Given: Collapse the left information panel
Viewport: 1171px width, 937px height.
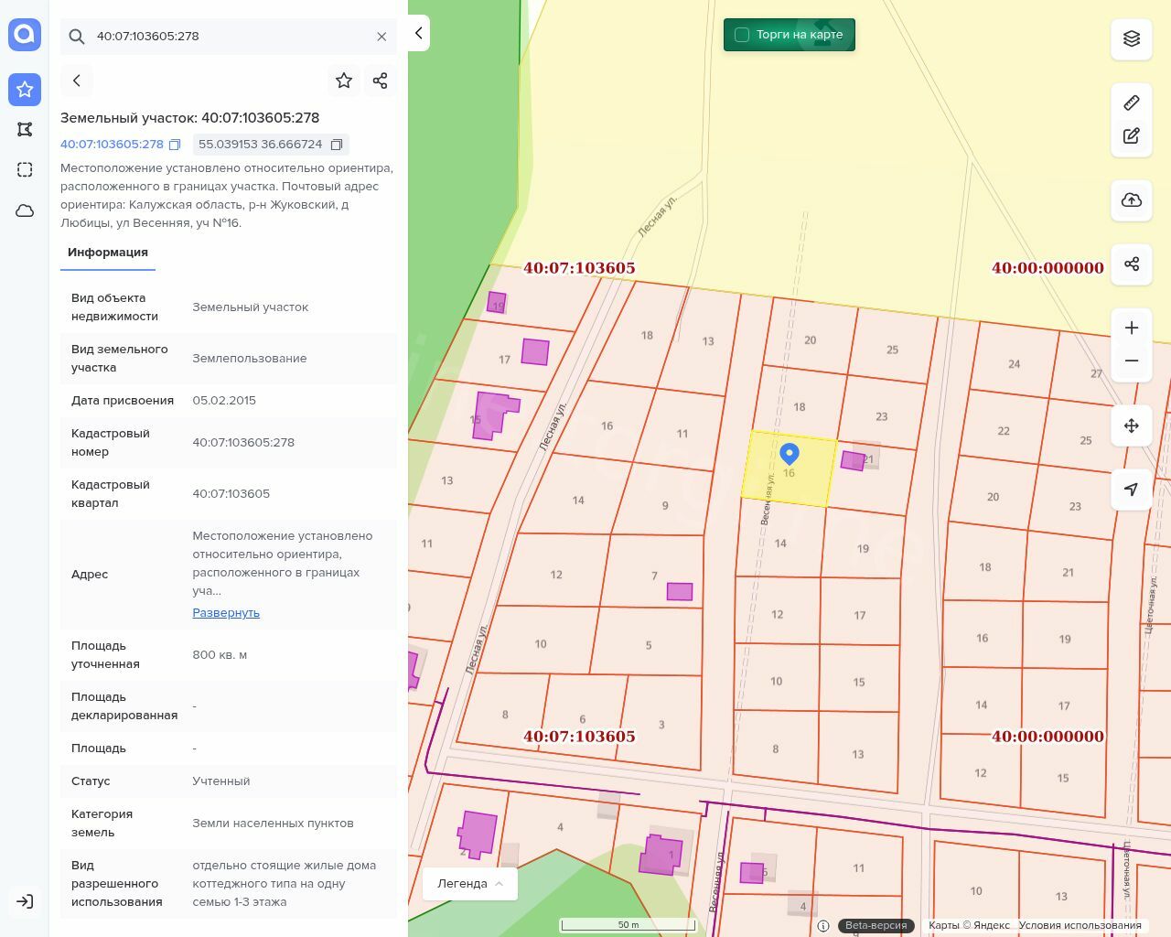Looking at the screenshot, I should [x=418, y=33].
